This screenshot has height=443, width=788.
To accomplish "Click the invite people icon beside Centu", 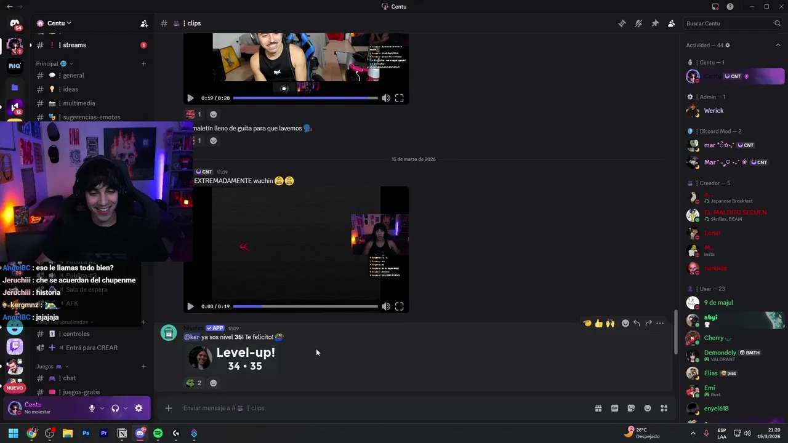I will [x=144, y=23].
